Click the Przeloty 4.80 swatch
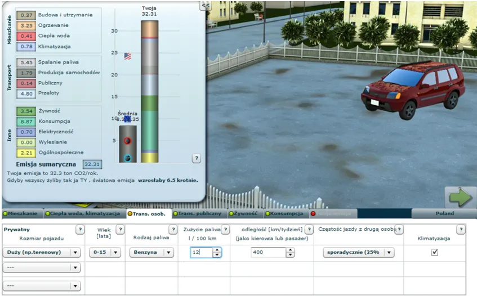The width and height of the screenshot is (477, 296). click(x=26, y=93)
